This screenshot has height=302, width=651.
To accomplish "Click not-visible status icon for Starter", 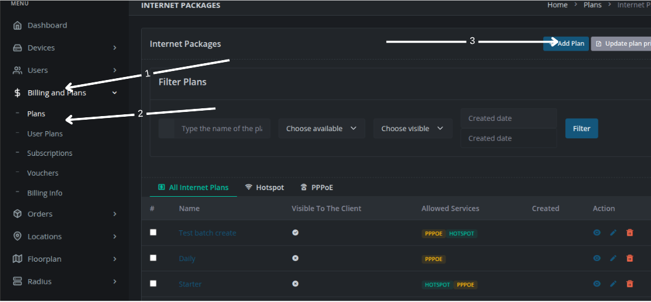I will tap(295, 284).
